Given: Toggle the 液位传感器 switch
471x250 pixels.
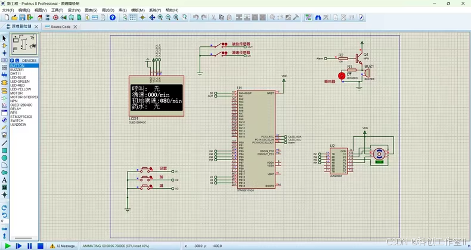Looking at the screenshot, I should click(x=219, y=45).
